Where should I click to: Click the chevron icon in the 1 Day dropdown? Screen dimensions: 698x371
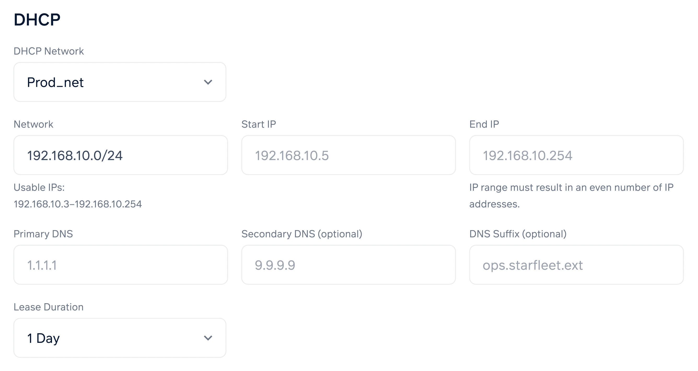coord(208,338)
